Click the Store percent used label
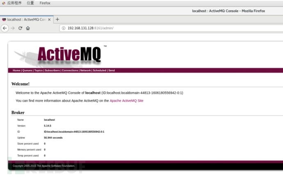Viewport: 283px width, 177px height. (x=28, y=144)
